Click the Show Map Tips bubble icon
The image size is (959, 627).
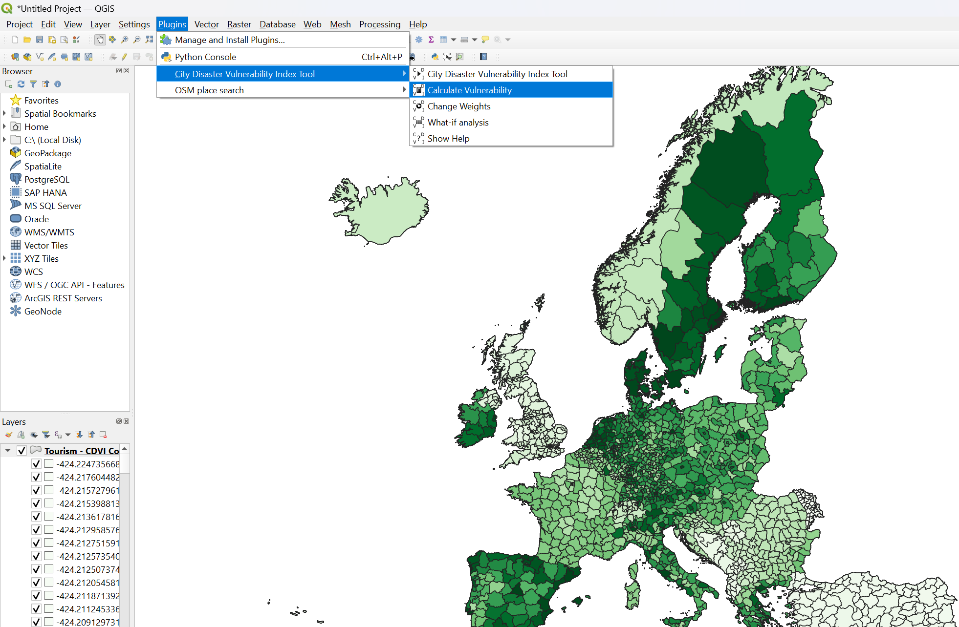[485, 40]
